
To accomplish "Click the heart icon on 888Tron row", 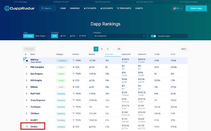I will pos(27,61).
